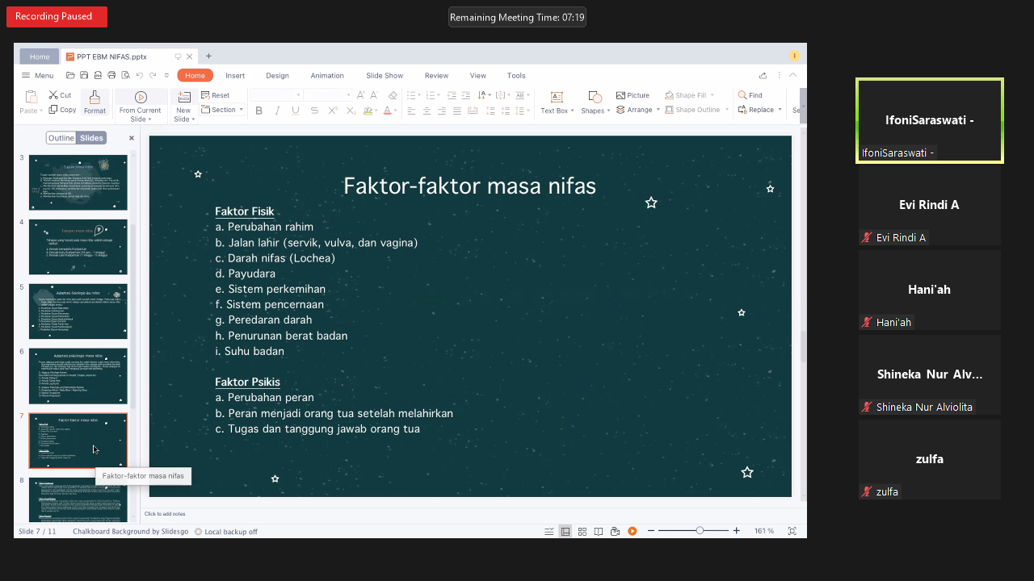
Task: Export to PDF from quick toolbar
Action: (x=98, y=75)
